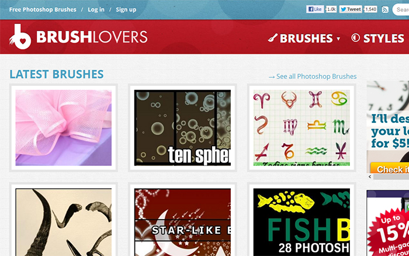Click the Twitter Tweet button
Viewport: 409px width, 256px height.
pos(351,9)
